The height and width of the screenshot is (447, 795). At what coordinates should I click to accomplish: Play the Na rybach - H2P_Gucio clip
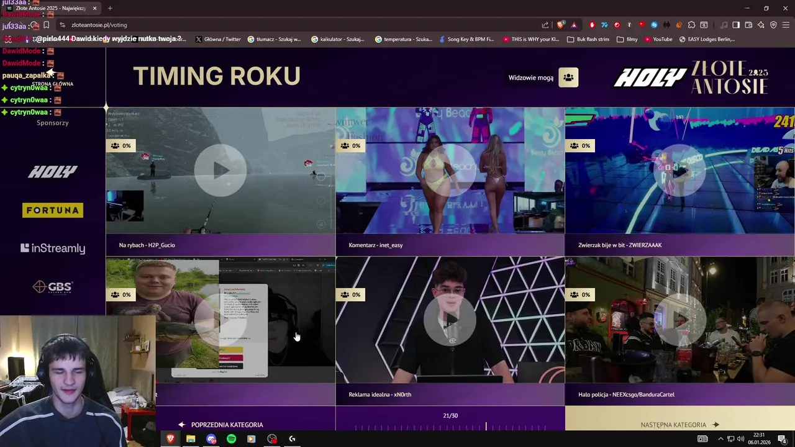(x=220, y=171)
